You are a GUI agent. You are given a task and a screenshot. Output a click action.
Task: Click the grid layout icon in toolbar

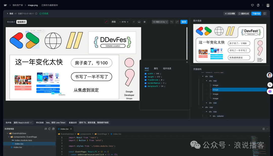pyautogui.click(x=145, y=22)
